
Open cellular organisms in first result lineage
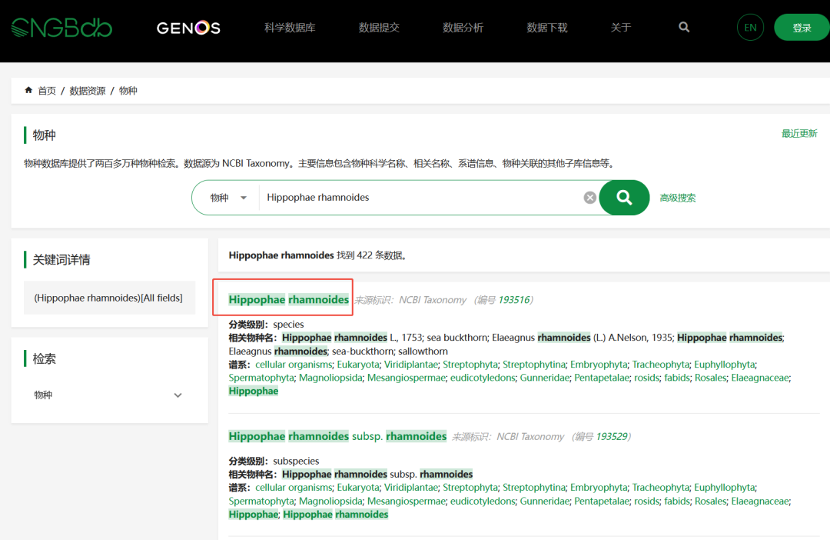tap(294, 365)
